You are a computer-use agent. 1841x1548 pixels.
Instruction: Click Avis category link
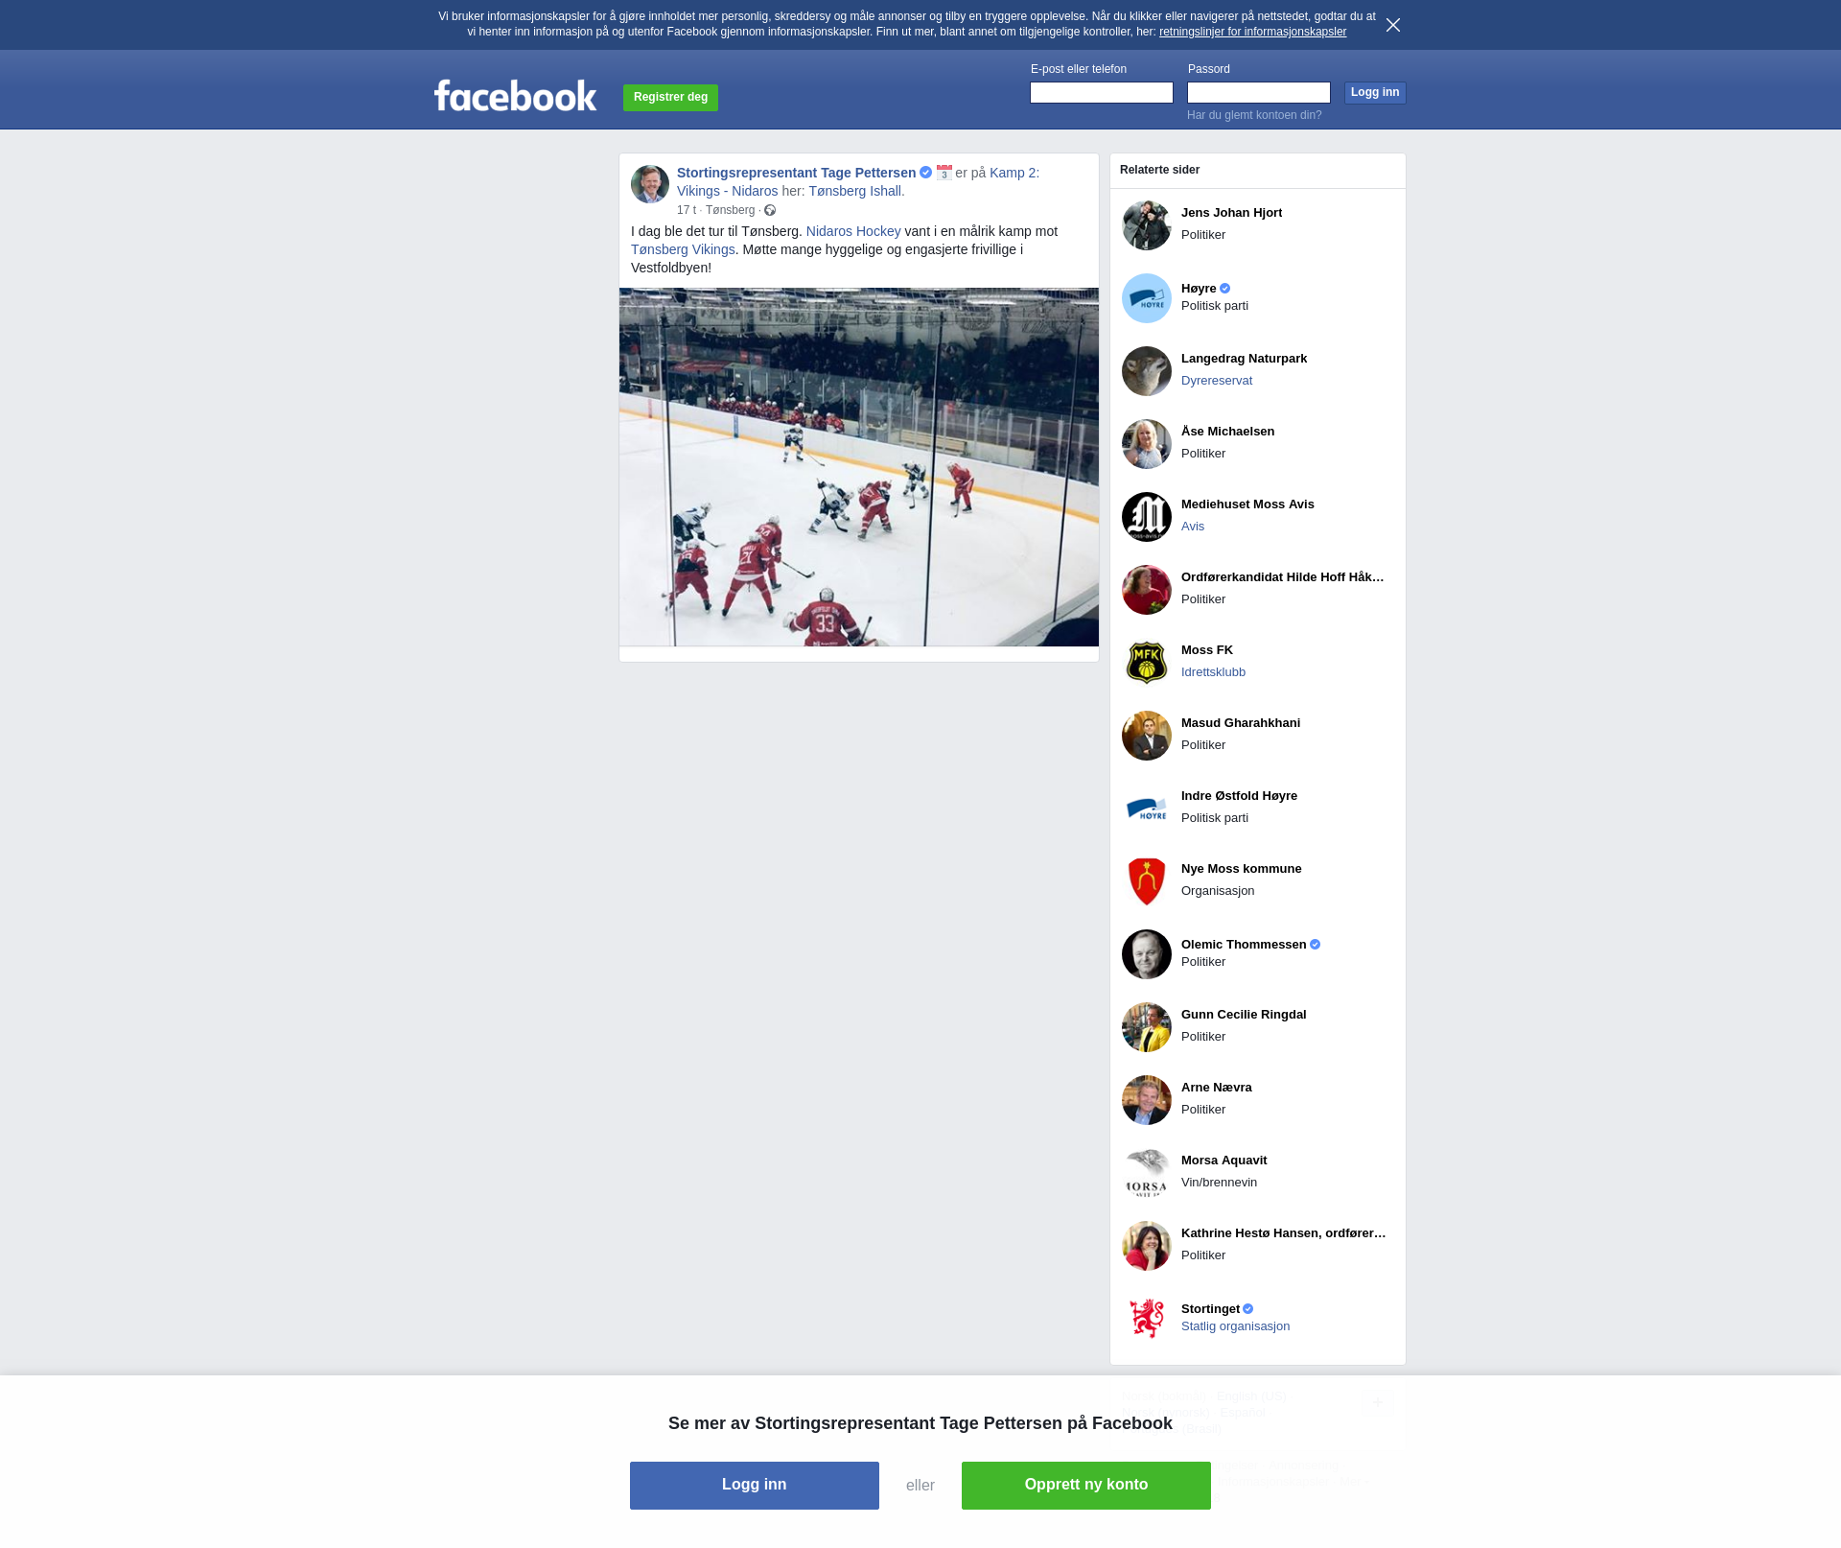(x=1193, y=527)
